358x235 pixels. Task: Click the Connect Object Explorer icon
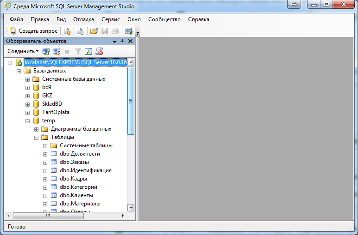[46, 51]
